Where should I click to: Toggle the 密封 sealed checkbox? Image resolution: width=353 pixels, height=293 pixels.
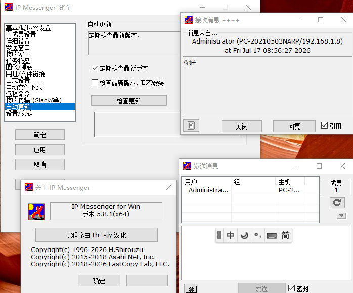291,288
